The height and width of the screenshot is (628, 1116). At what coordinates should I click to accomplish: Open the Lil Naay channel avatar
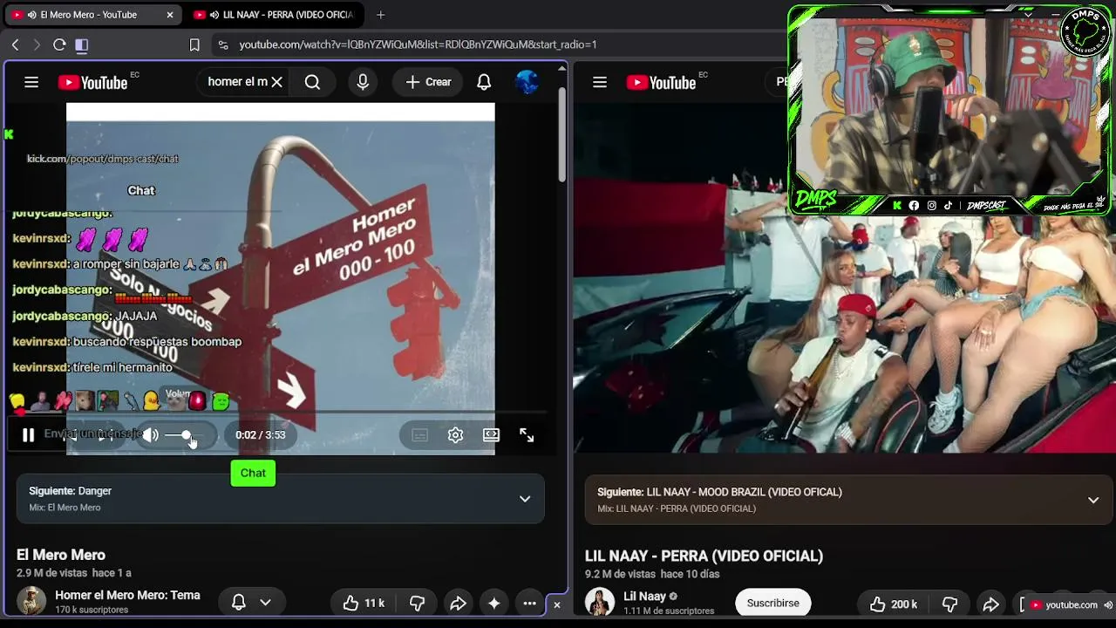coord(600,602)
